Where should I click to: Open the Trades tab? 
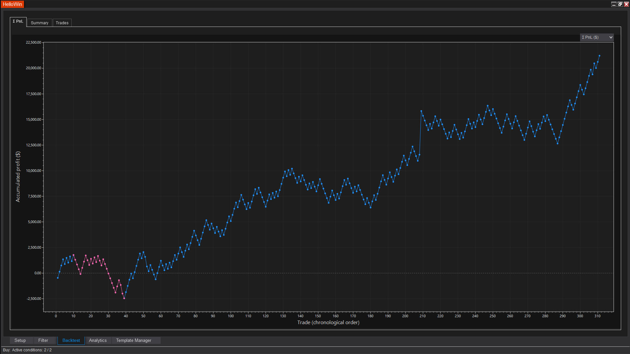tap(62, 23)
